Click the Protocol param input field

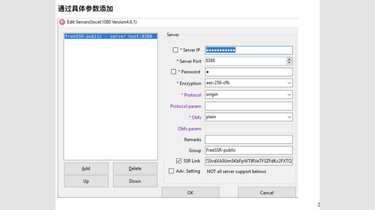[249, 106]
